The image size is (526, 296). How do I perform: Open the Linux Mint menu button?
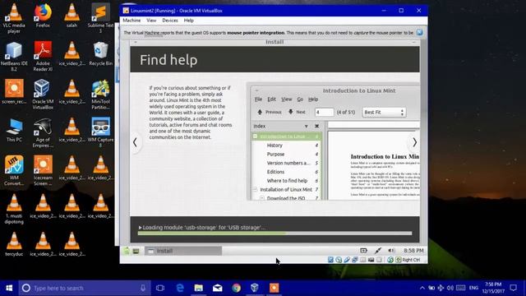click(127, 251)
